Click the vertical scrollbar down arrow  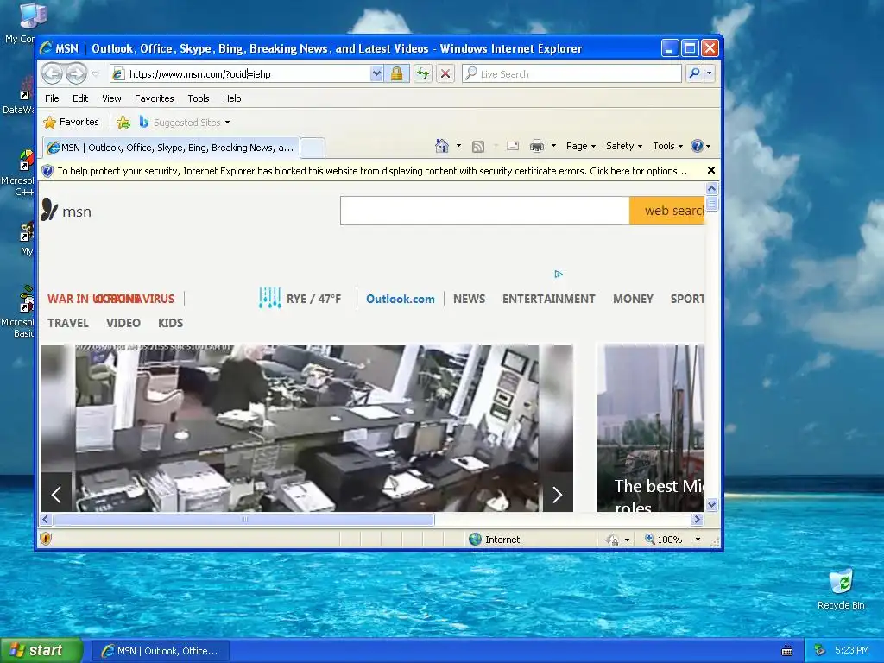click(x=711, y=504)
